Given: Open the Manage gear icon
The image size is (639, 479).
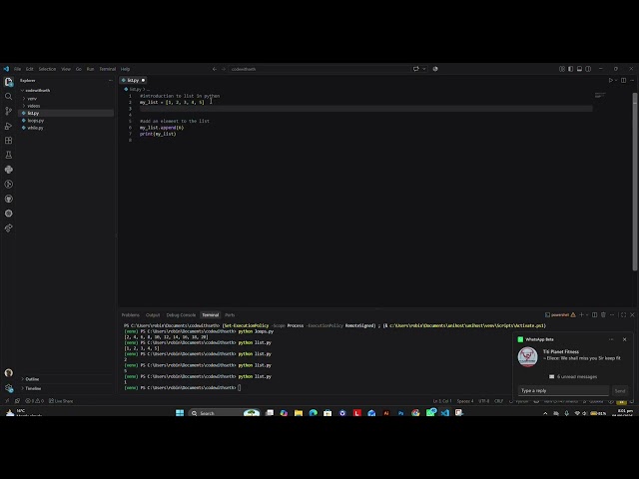Looking at the screenshot, I should 9,388.
